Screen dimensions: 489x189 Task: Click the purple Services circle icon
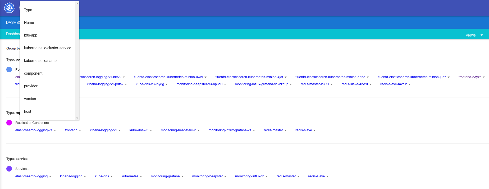coord(9,169)
